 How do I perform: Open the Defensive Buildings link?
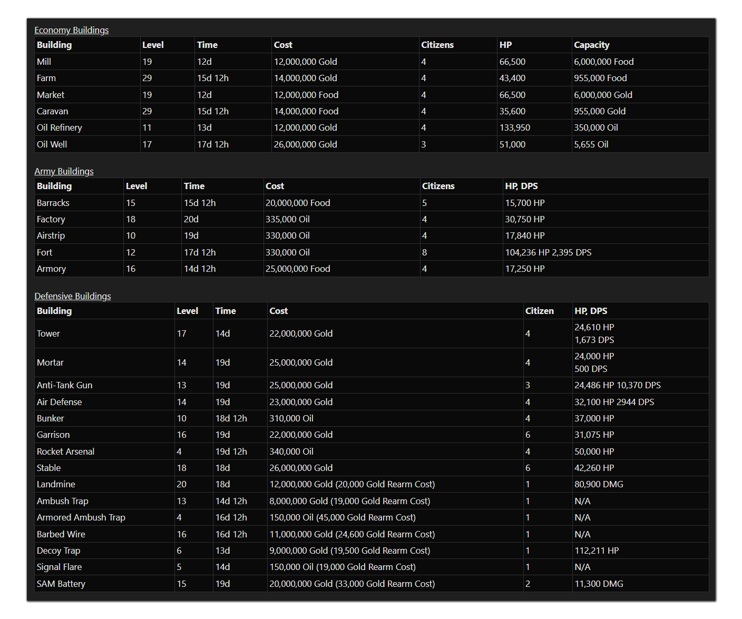pyautogui.click(x=73, y=296)
